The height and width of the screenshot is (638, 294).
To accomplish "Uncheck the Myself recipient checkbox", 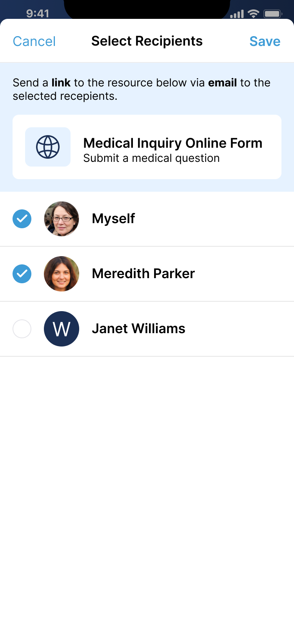I will [22, 219].
